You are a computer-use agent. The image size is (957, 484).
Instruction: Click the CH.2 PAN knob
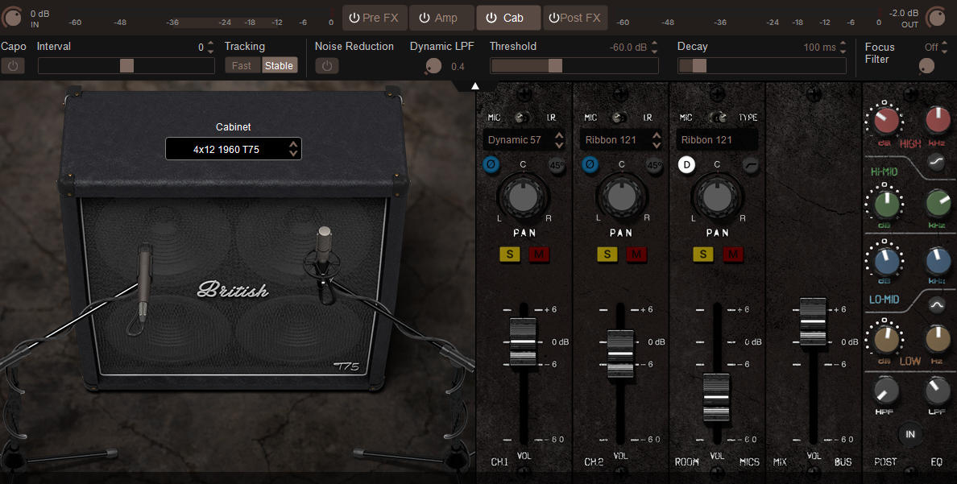click(621, 196)
